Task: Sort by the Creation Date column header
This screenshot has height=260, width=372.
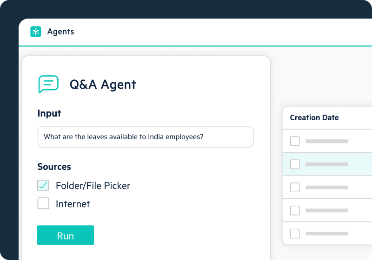Action: (x=314, y=117)
